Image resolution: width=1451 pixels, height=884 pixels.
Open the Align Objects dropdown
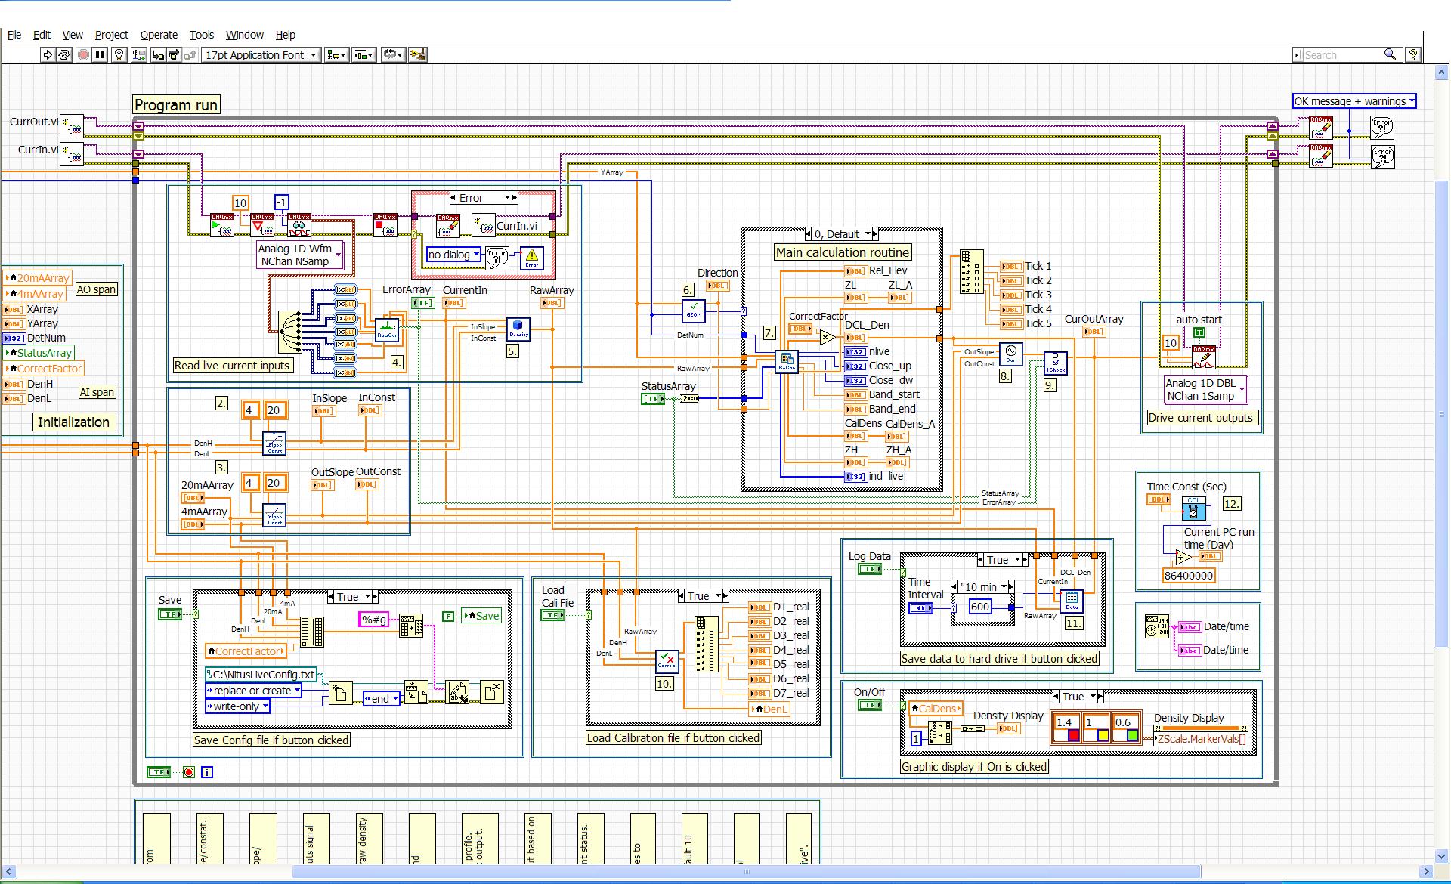point(336,54)
